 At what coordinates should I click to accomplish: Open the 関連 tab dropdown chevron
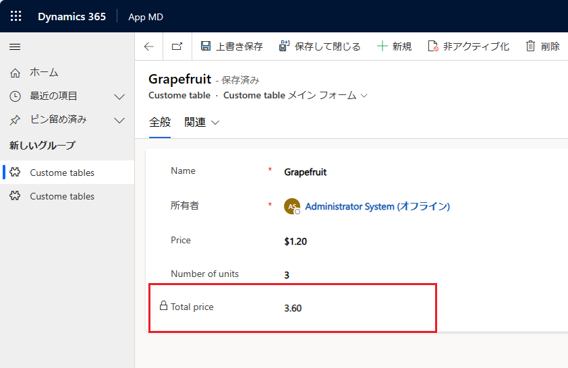215,123
